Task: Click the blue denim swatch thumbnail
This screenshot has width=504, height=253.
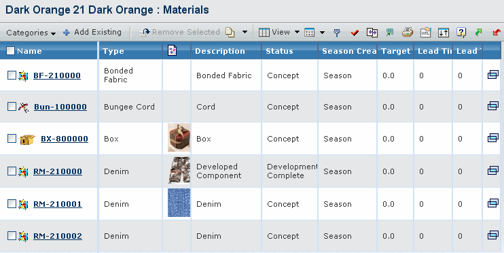Action: coord(179,203)
